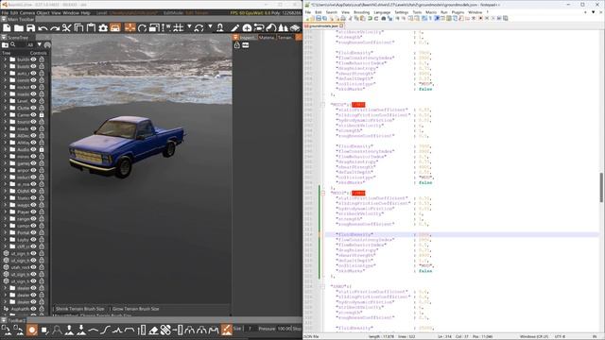
Task: Toggle the lock on the Player folder
Action: pos(42,212)
